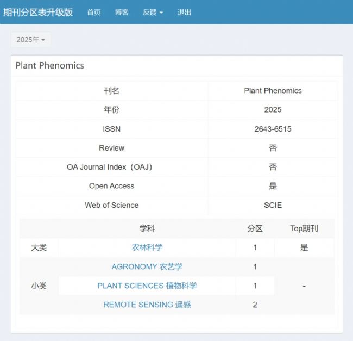Click the 大类 row label
The width and height of the screenshot is (353, 341).
[39, 247]
